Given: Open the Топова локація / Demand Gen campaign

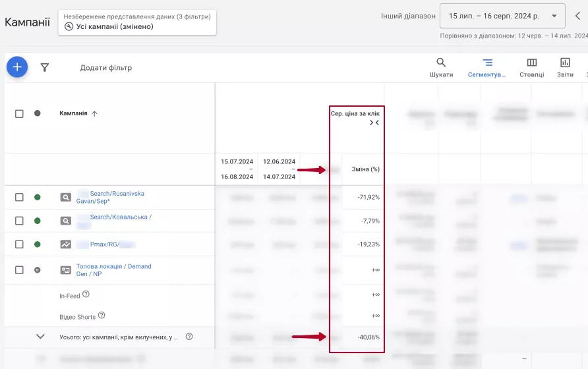Looking at the screenshot, I should (x=113, y=270).
